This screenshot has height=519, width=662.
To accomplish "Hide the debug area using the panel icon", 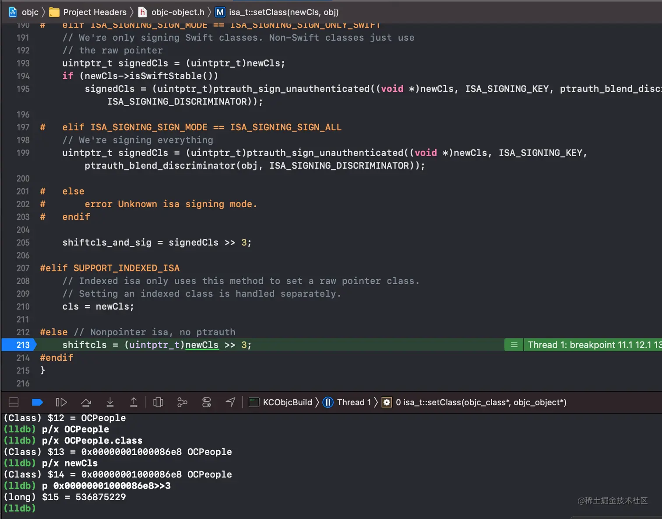I will tap(14, 402).
